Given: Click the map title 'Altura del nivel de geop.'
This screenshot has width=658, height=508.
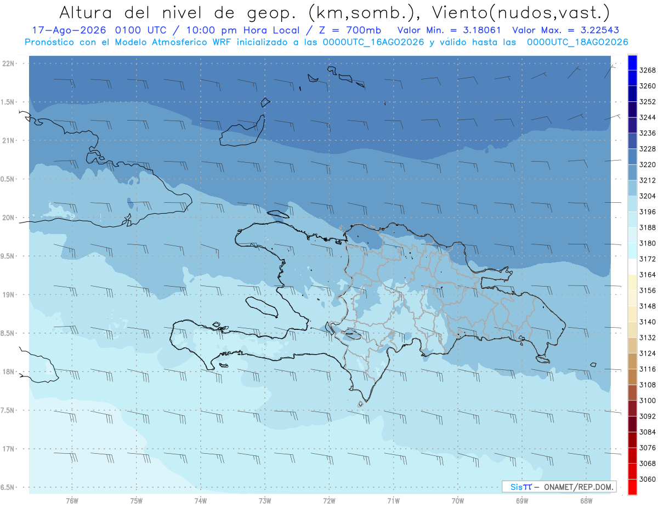Looking at the screenshot, I should click(177, 12).
